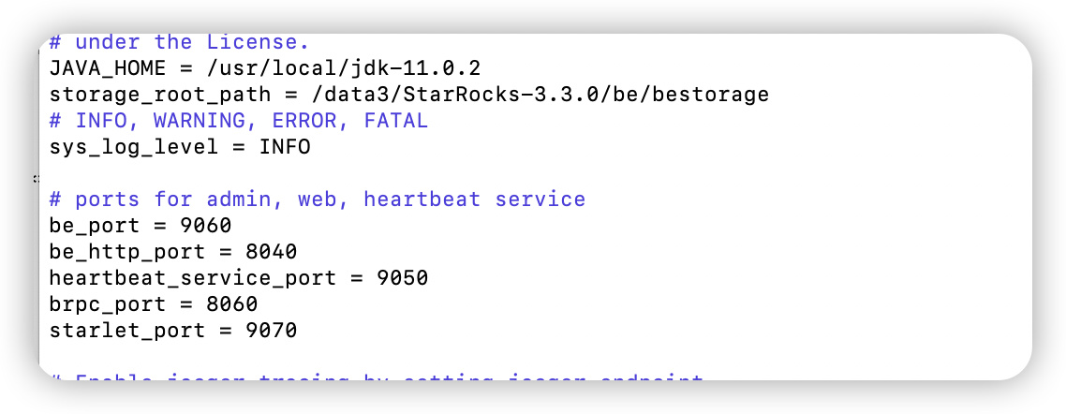The height and width of the screenshot is (414, 1066).
Task: Place cursor on storage_root_path line
Action: point(408,95)
